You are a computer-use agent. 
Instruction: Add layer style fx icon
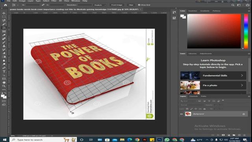pyautogui.click(x=218, y=135)
